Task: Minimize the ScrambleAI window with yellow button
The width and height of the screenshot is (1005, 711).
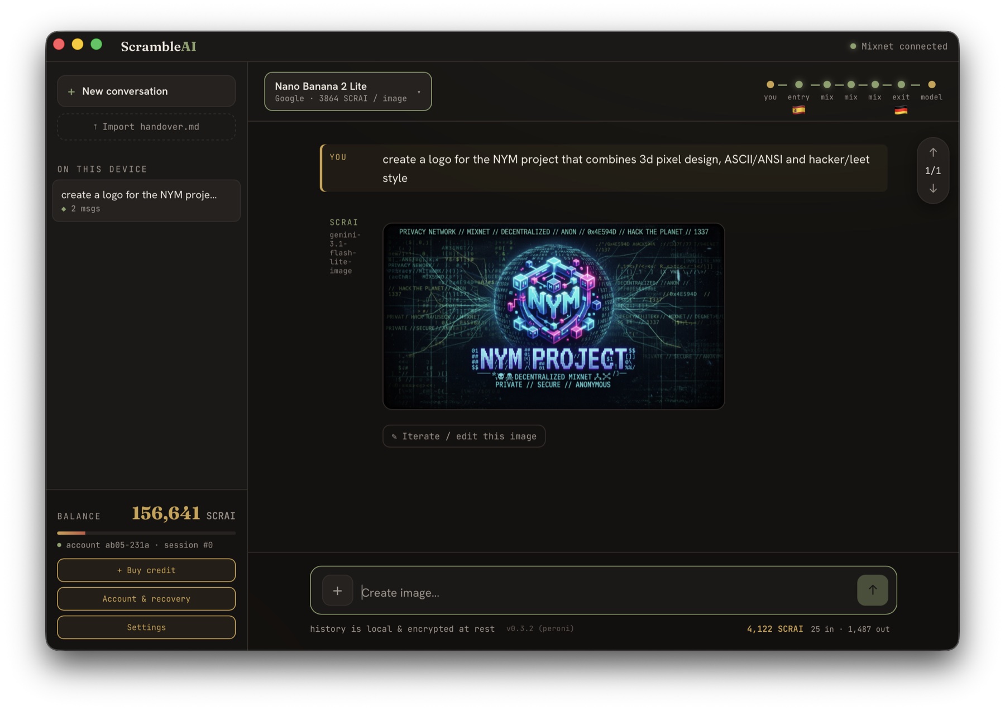Action: point(78,45)
